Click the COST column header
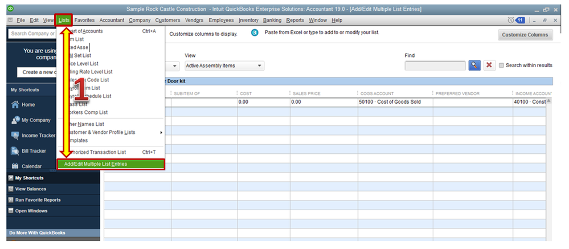 pyautogui.click(x=245, y=93)
